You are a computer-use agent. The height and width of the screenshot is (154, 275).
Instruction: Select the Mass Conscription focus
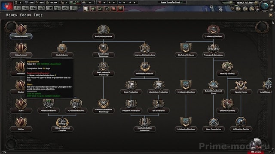(214, 124)
